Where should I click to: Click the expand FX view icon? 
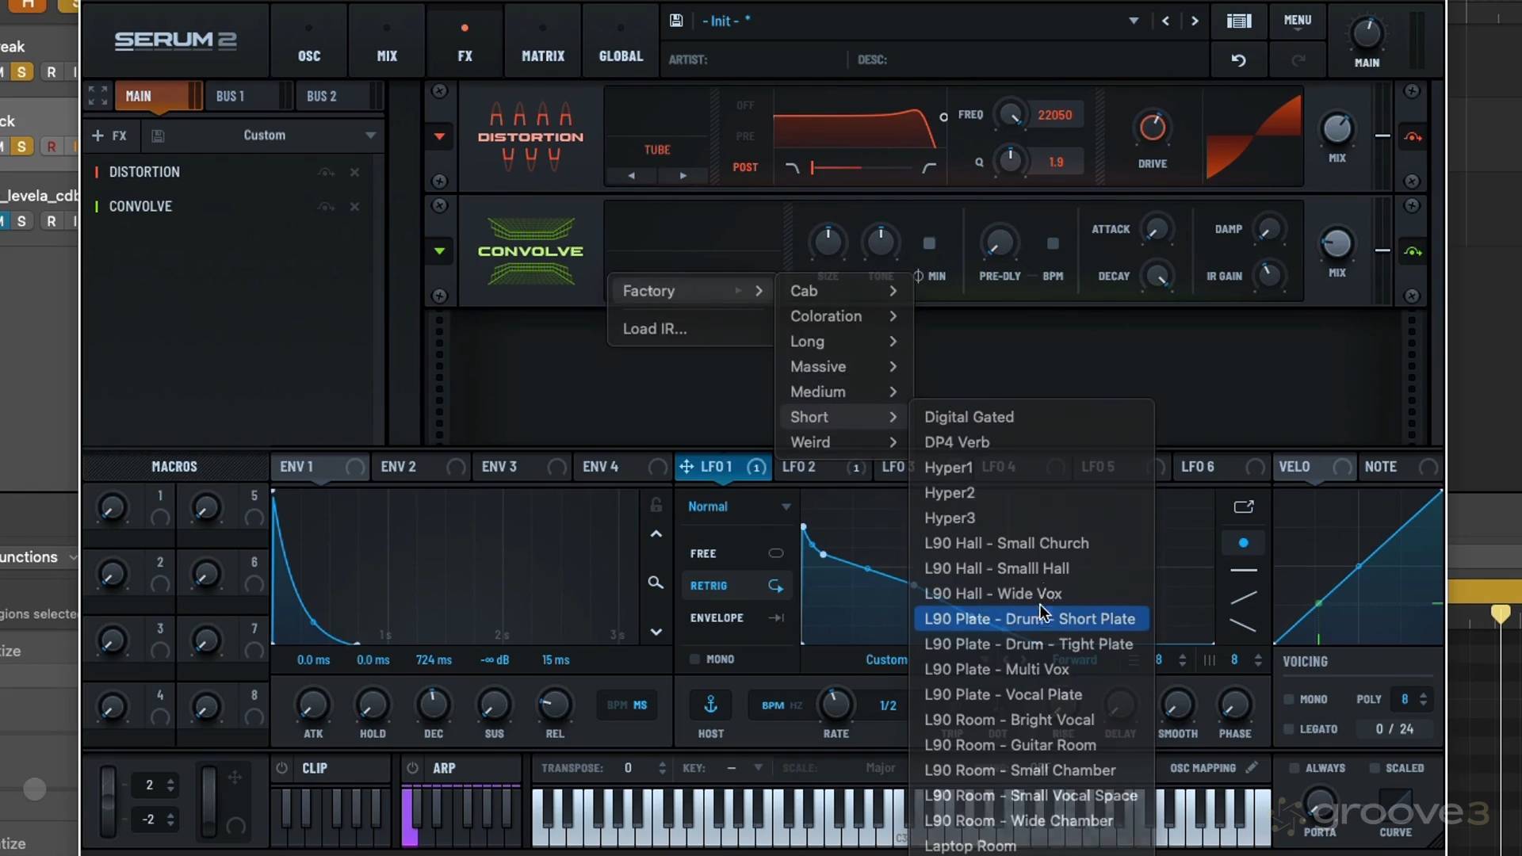(x=98, y=96)
